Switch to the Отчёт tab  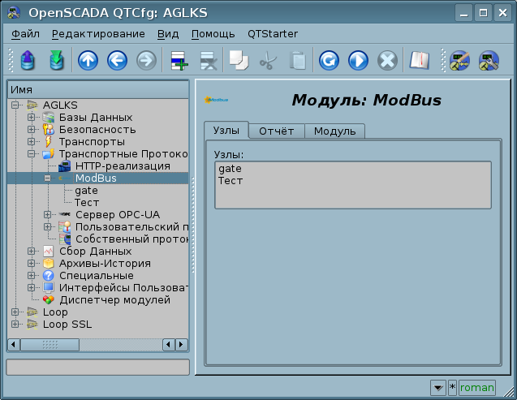tap(276, 131)
